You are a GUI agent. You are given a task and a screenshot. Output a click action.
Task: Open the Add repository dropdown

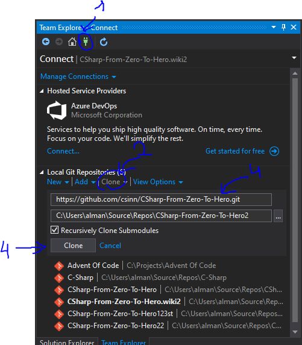[x=85, y=182]
